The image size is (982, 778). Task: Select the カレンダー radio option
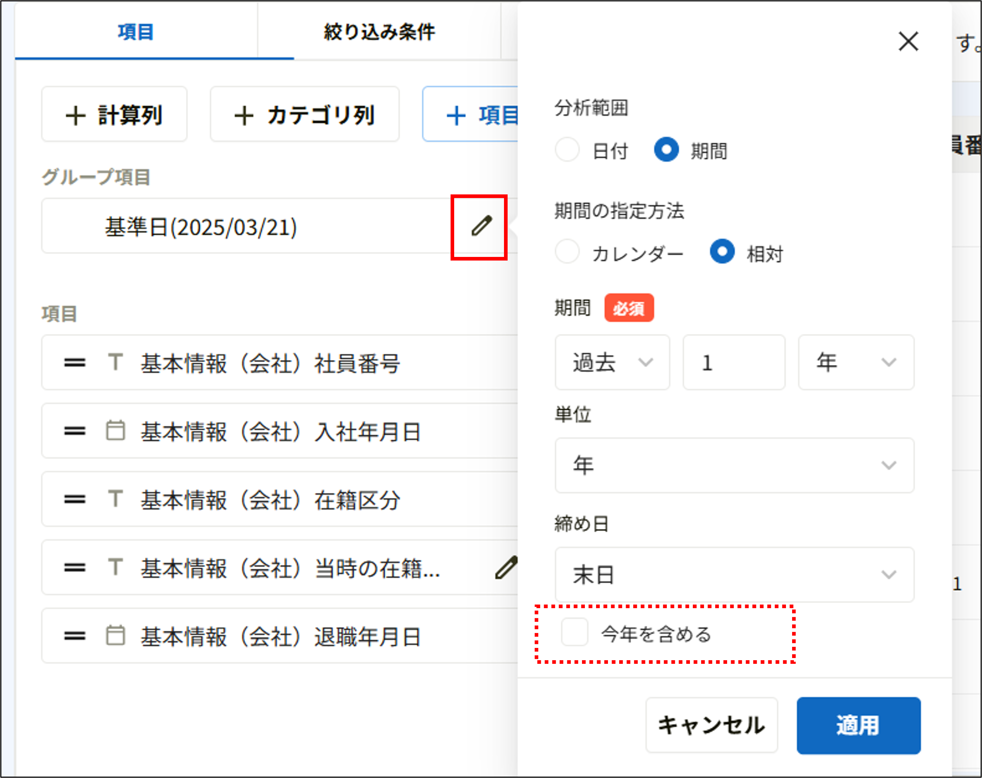(567, 252)
